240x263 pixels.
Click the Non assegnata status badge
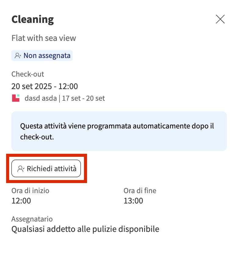pyautogui.click(x=42, y=56)
